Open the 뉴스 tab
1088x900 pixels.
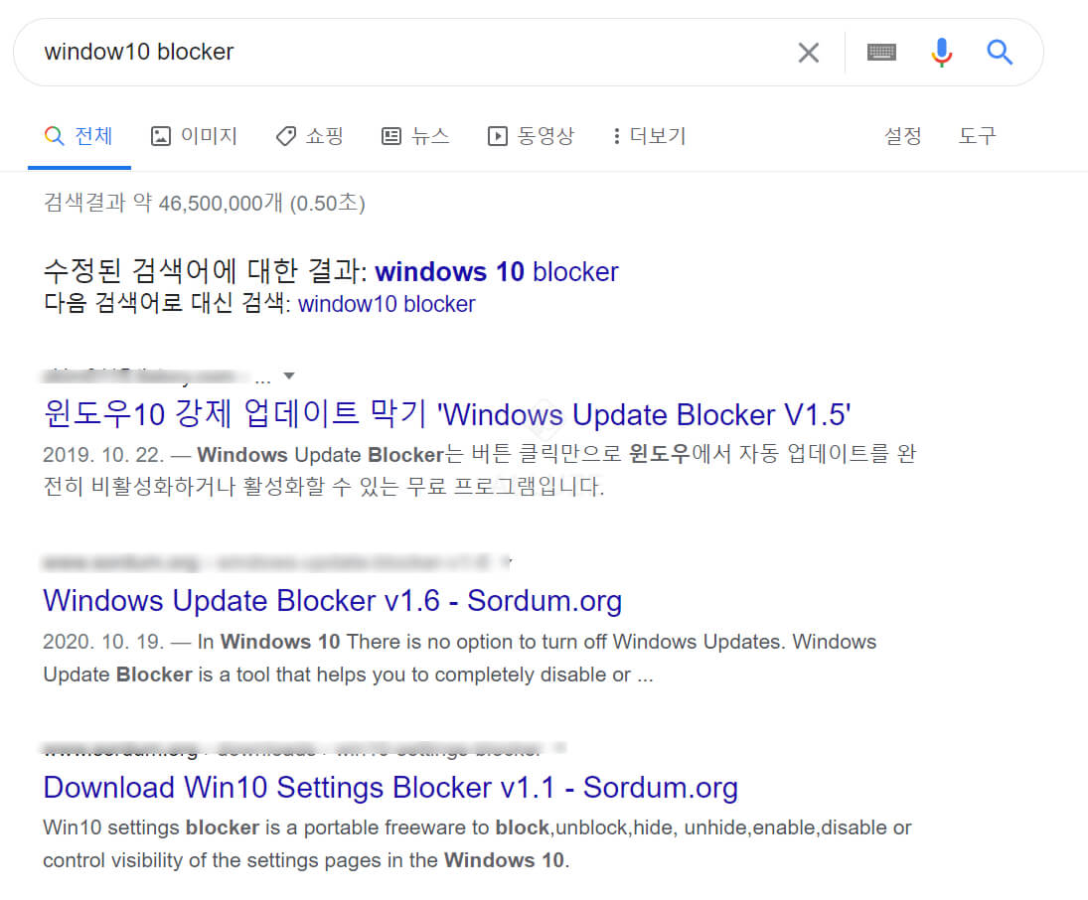pos(415,136)
